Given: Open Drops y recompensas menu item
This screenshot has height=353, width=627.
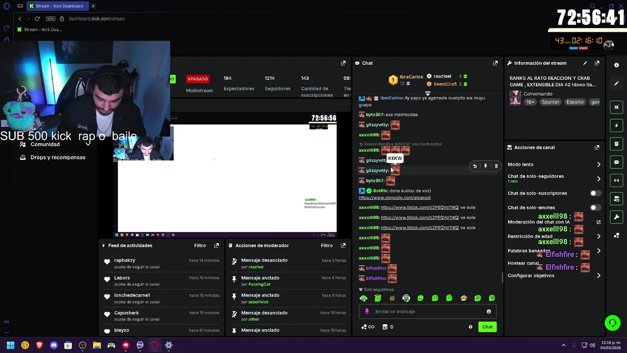Looking at the screenshot, I should coord(58,157).
